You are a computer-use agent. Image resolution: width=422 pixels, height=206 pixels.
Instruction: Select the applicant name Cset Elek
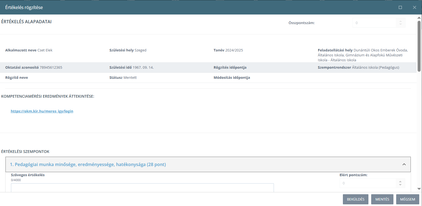tap(45, 50)
